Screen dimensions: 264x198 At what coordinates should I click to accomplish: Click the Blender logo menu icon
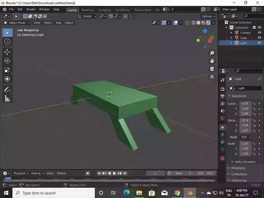pyautogui.click(x=4, y=10)
